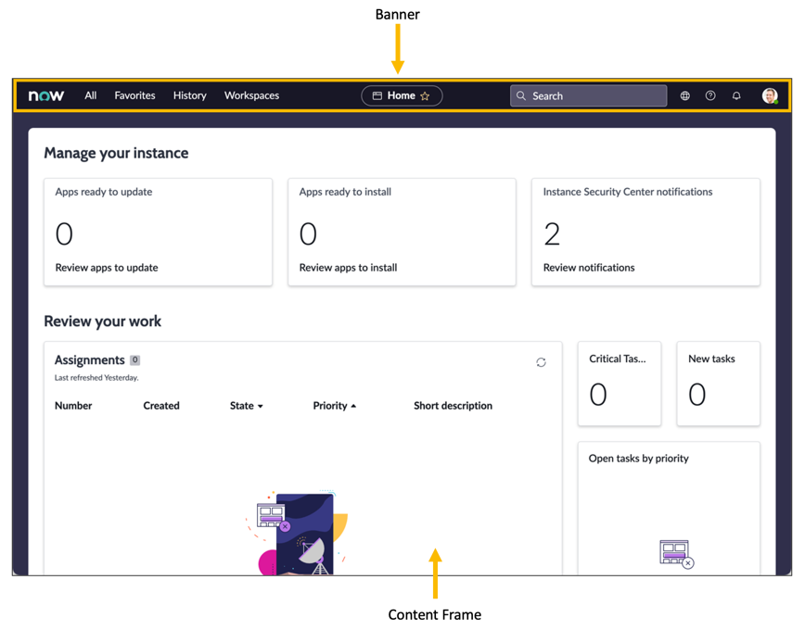Image resolution: width=805 pixels, height=630 pixels.
Task: Click into the Search field
Action: (594, 95)
